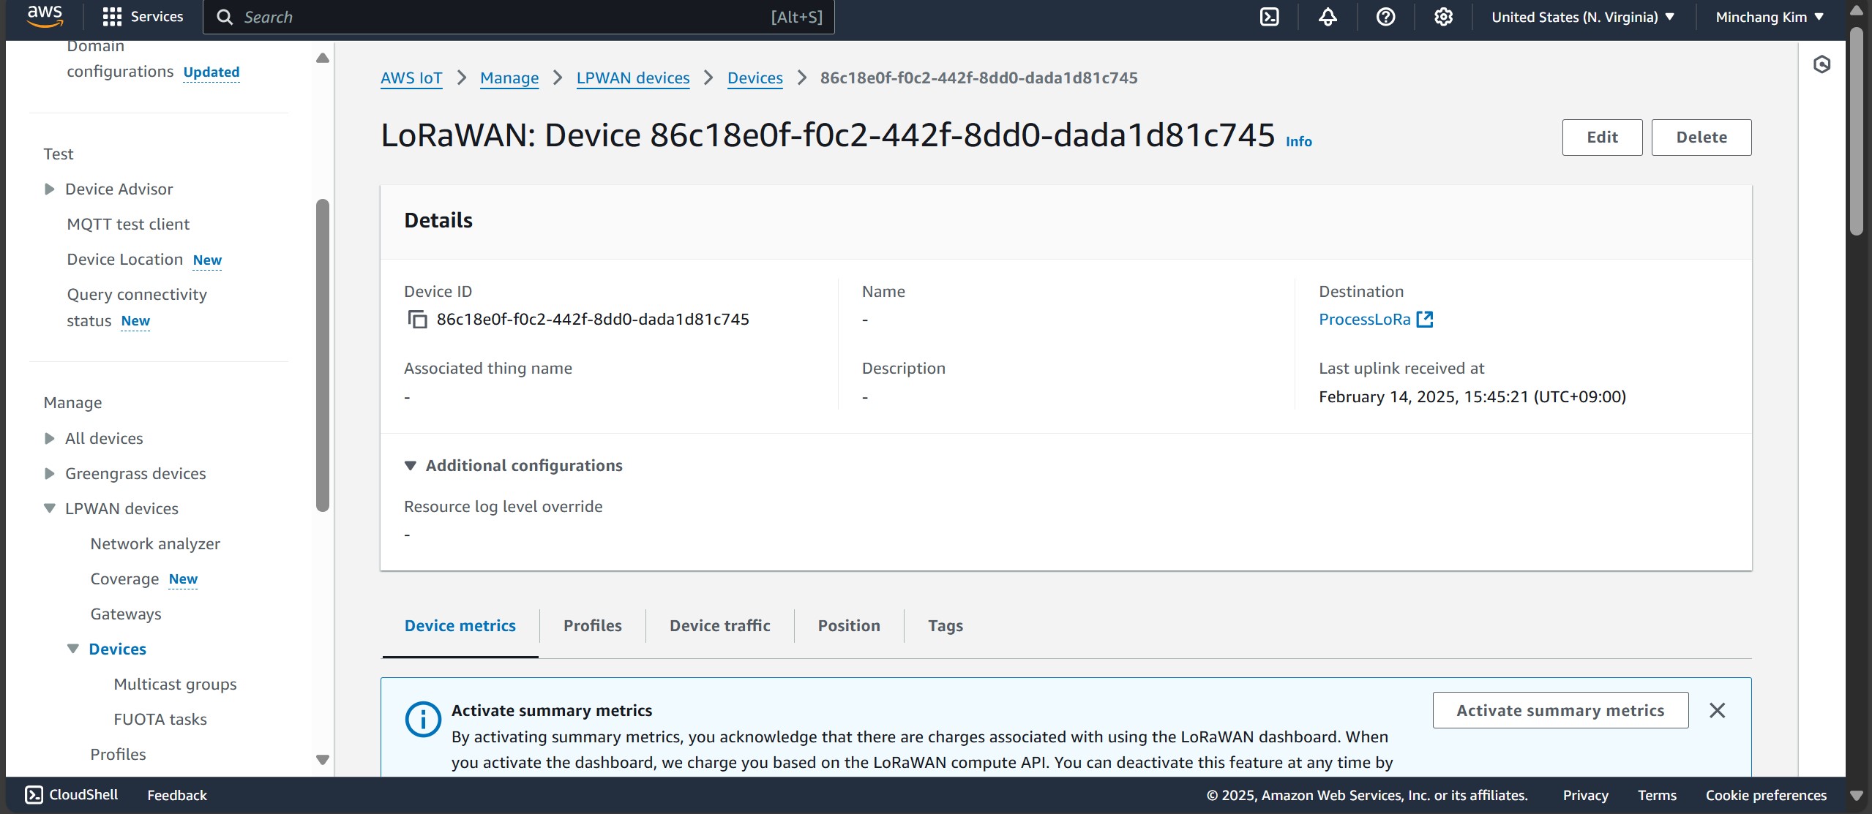Open the ProcessLoRa destination link
This screenshot has width=1872, height=814.
point(1364,320)
